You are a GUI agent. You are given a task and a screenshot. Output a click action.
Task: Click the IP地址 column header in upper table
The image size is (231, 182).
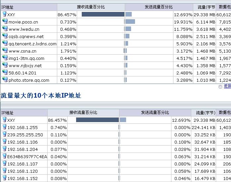pyautogui.click(x=8, y=7)
